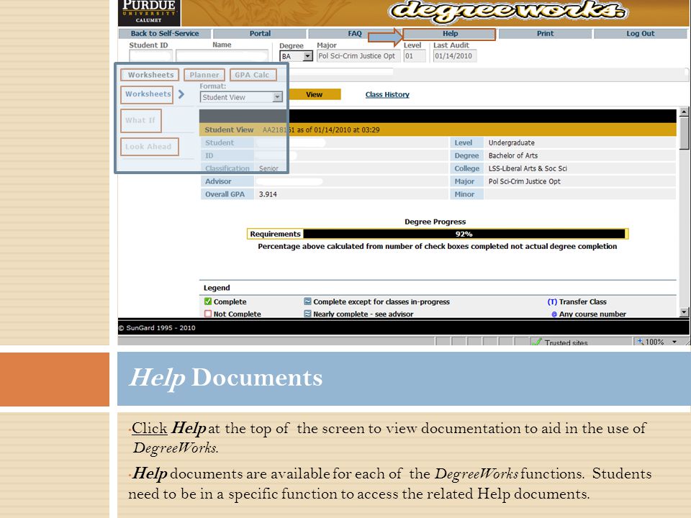
Task: Click the Purdue University Calumet logo
Action: [x=149, y=12]
